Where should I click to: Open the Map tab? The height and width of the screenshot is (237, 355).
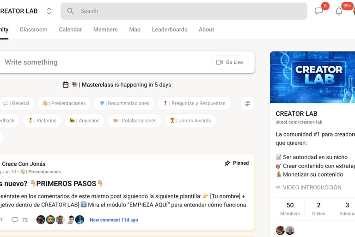pyautogui.click(x=135, y=30)
